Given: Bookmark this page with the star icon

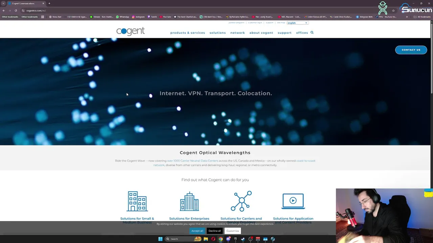Looking at the screenshot, I should [393, 10].
